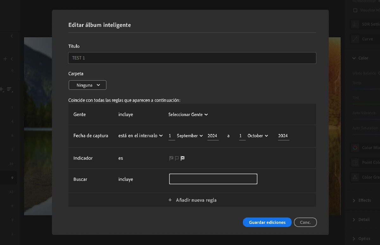The image size is (380, 245).
Task: Open the Curve tool
Action: point(355,39)
